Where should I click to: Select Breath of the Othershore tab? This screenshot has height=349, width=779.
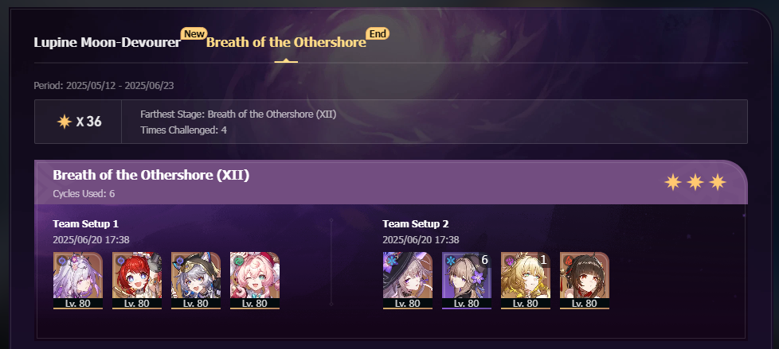[286, 43]
